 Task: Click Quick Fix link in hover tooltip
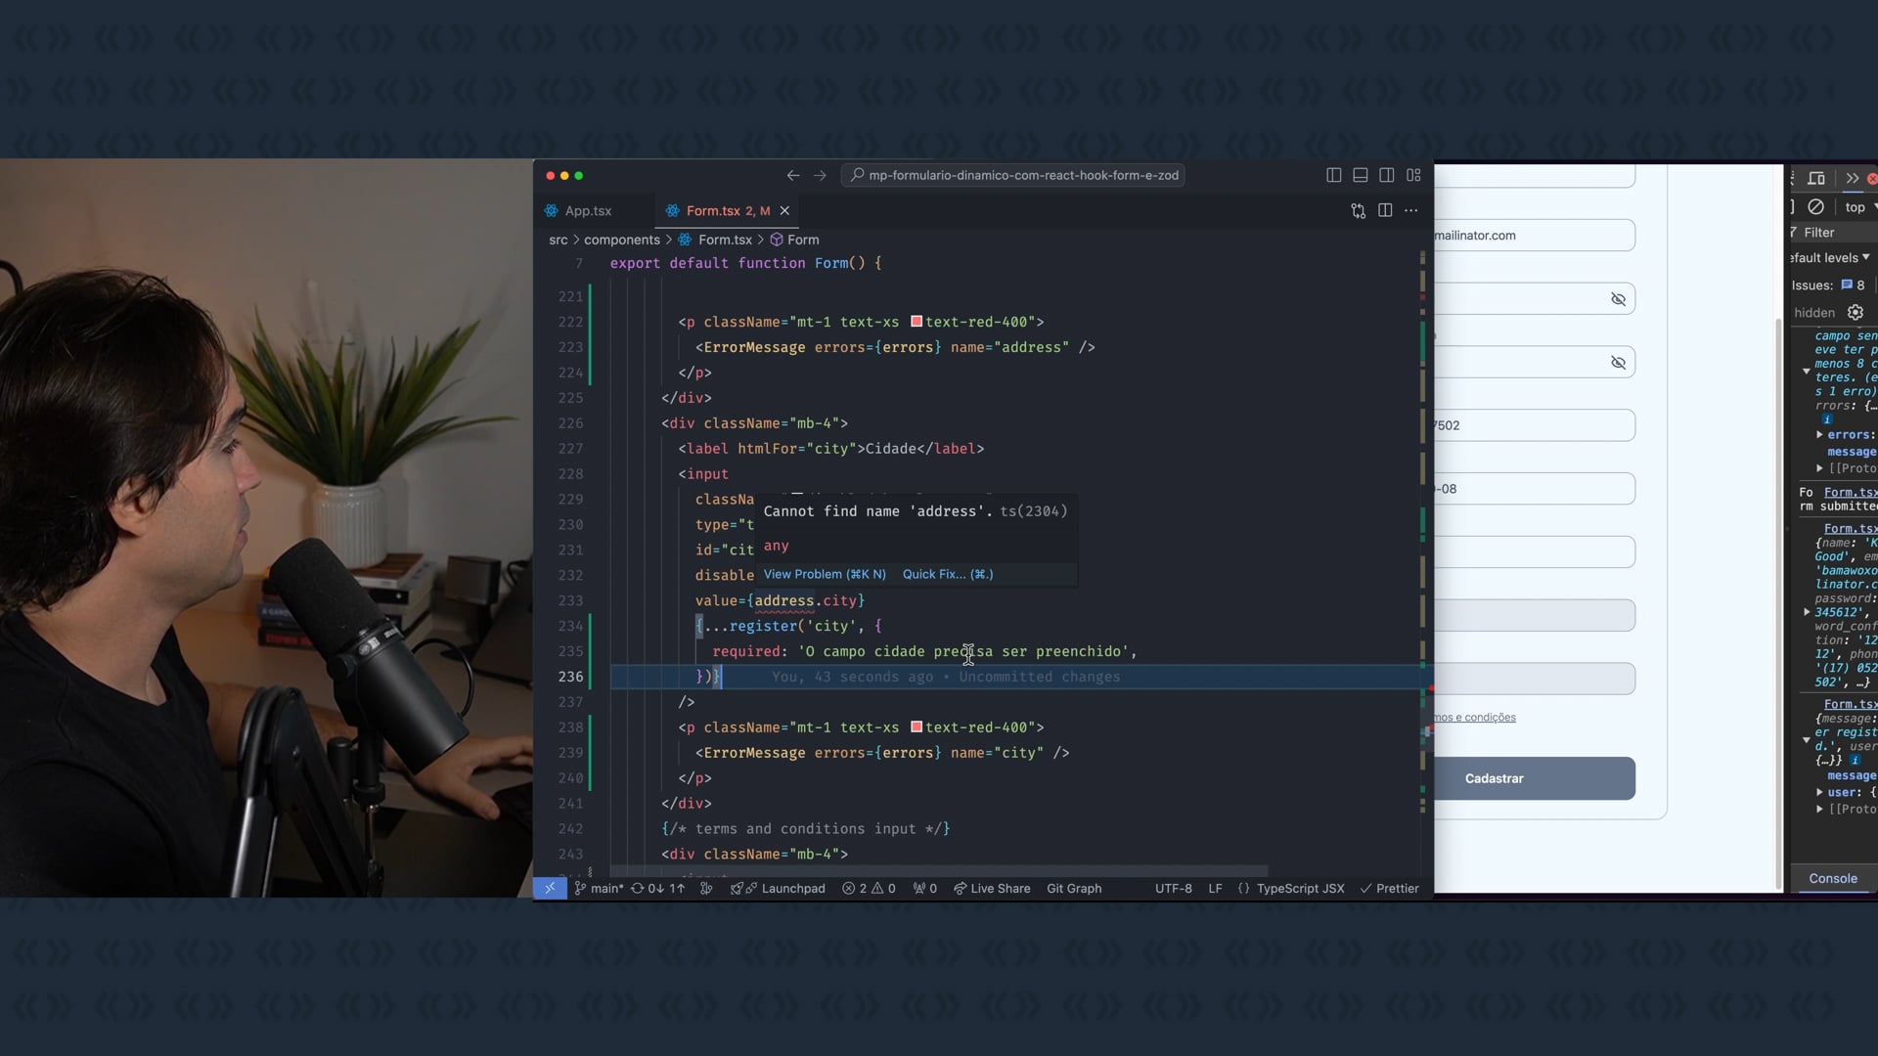(947, 574)
